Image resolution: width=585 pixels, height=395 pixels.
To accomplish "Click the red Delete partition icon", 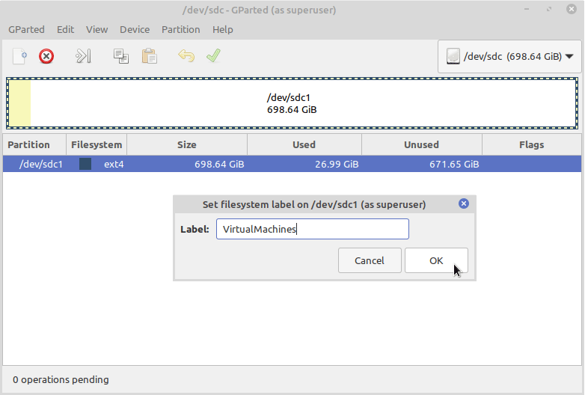I will click(x=46, y=56).
